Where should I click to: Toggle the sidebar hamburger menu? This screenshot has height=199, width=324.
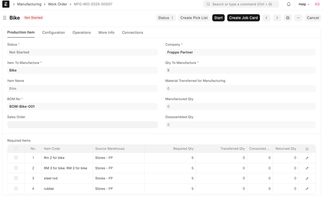point(4,18)
